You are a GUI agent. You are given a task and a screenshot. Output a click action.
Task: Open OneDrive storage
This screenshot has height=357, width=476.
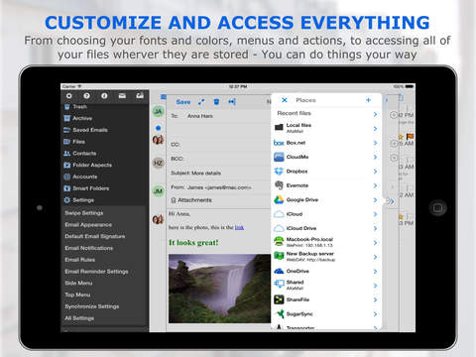[326, 271]
